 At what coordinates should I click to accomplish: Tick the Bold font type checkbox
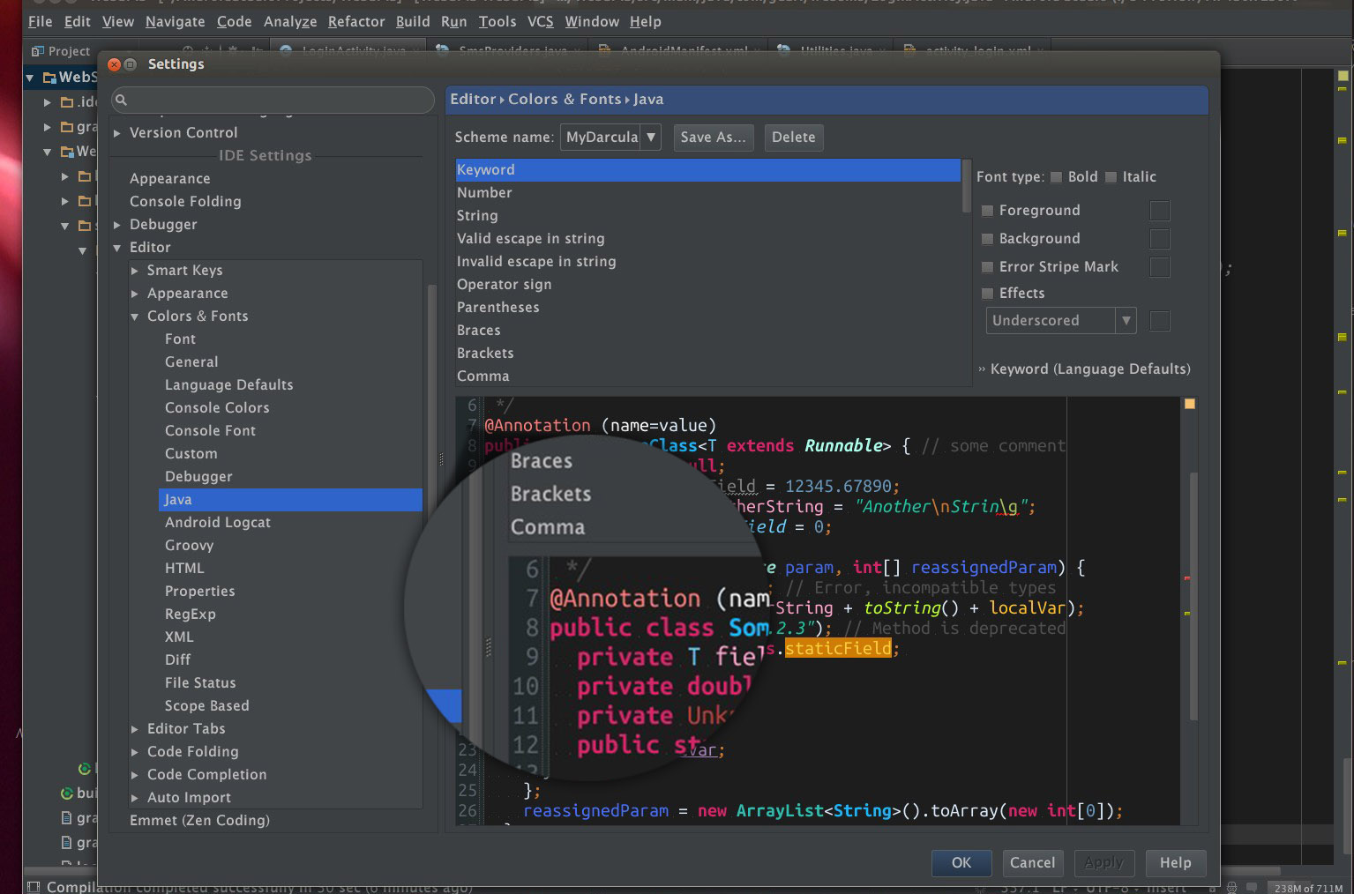tap(1056, 177)
